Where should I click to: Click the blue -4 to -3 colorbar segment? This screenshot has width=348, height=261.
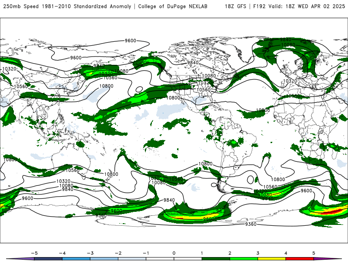pyautogui.click(x=76, y=259)
